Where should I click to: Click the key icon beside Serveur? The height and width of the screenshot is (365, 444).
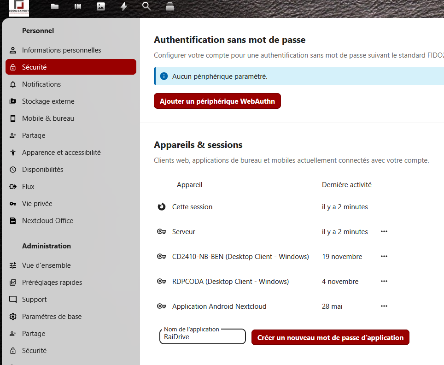coord(161,232)
